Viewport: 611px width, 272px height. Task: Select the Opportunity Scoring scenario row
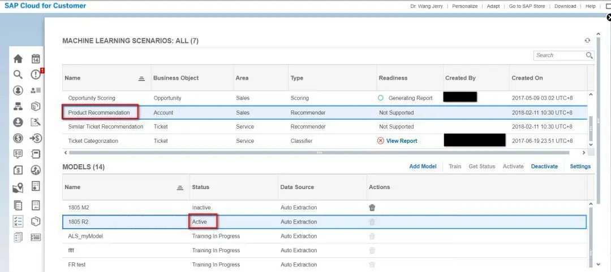[325, 98]
